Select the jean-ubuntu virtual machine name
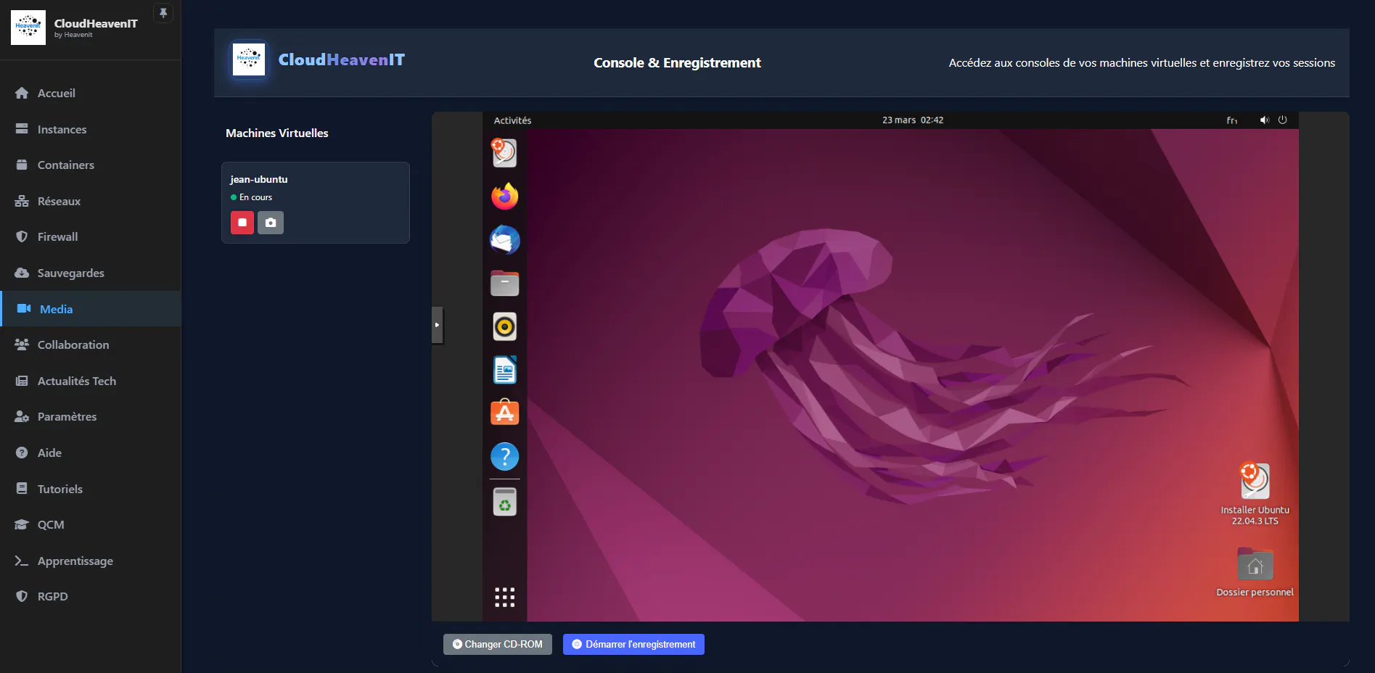Screen dimensions: 1375x673 point(259,179)
